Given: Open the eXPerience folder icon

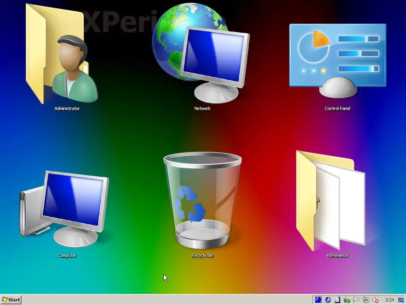Looking at the screenshot, I should click(331, 201).
